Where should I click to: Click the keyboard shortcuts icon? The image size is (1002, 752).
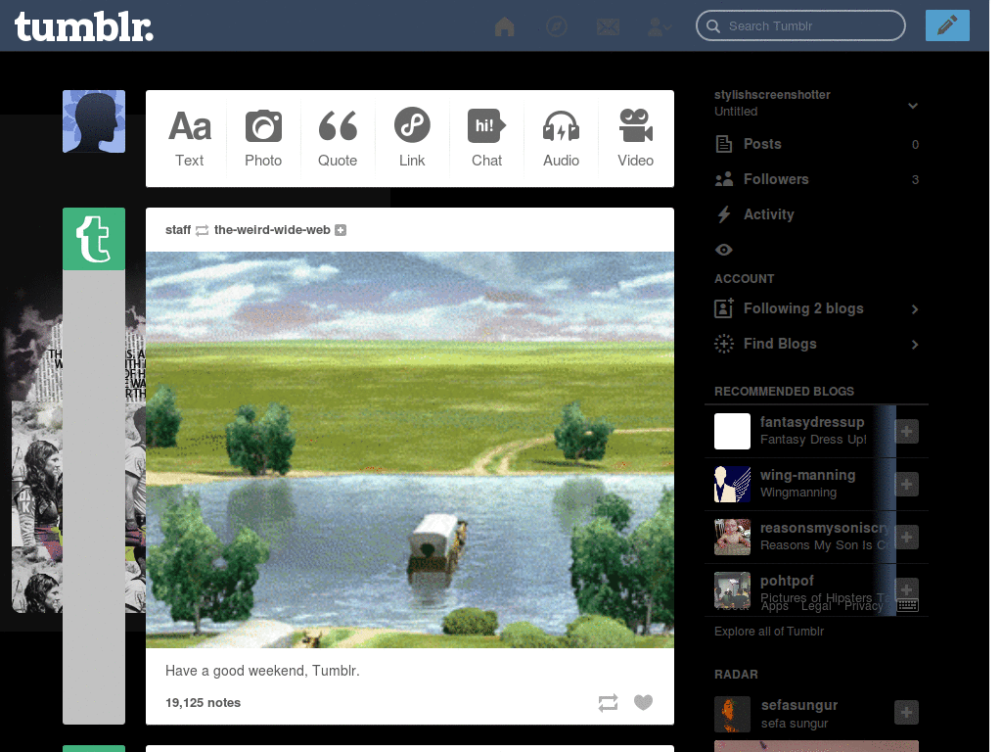coord(907,605)
